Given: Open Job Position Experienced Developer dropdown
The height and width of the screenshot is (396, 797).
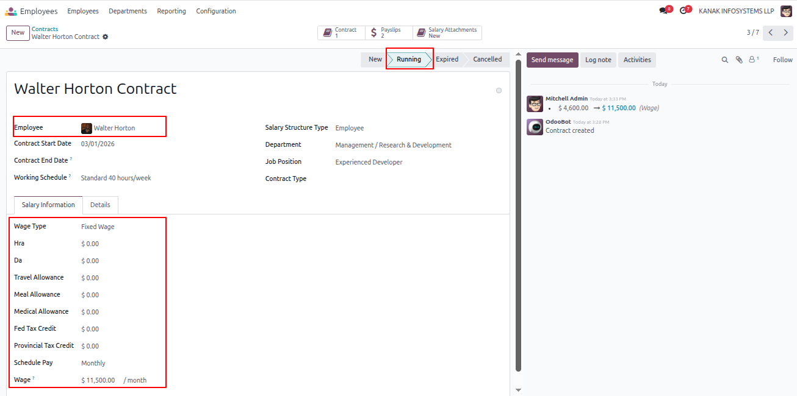Looking at the screenshot, I should coord(369,162).
